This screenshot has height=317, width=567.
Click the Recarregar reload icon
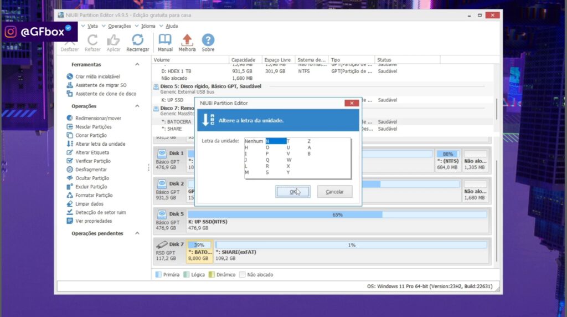coord(137,40)
